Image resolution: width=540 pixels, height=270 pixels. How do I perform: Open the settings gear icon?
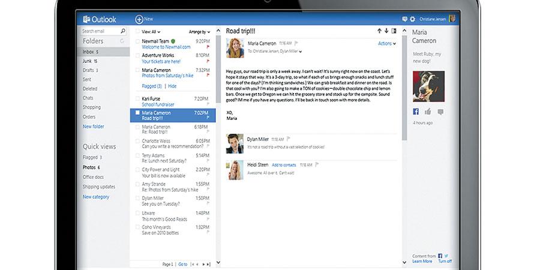(412, 19)
